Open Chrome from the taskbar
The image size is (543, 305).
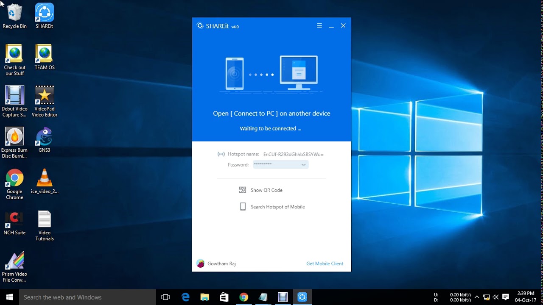coord(244,297)
